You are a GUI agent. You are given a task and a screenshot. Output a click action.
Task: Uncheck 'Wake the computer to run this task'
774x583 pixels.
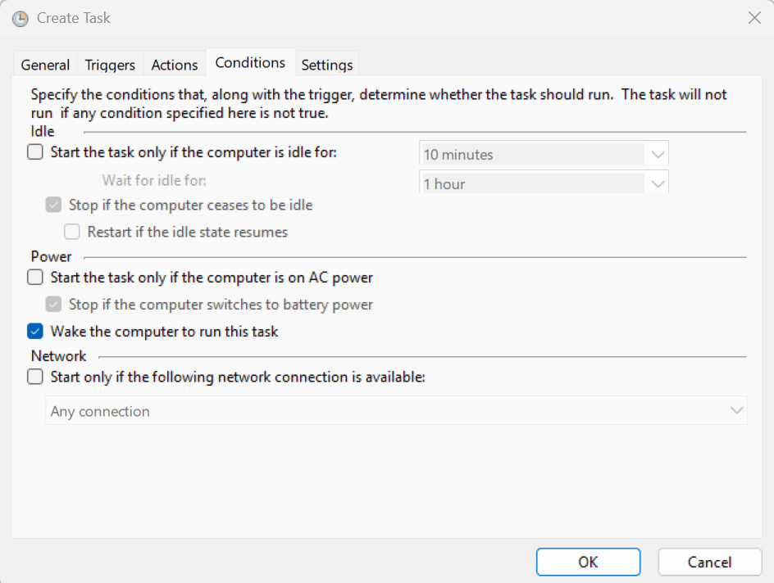[x=34, y=331]
